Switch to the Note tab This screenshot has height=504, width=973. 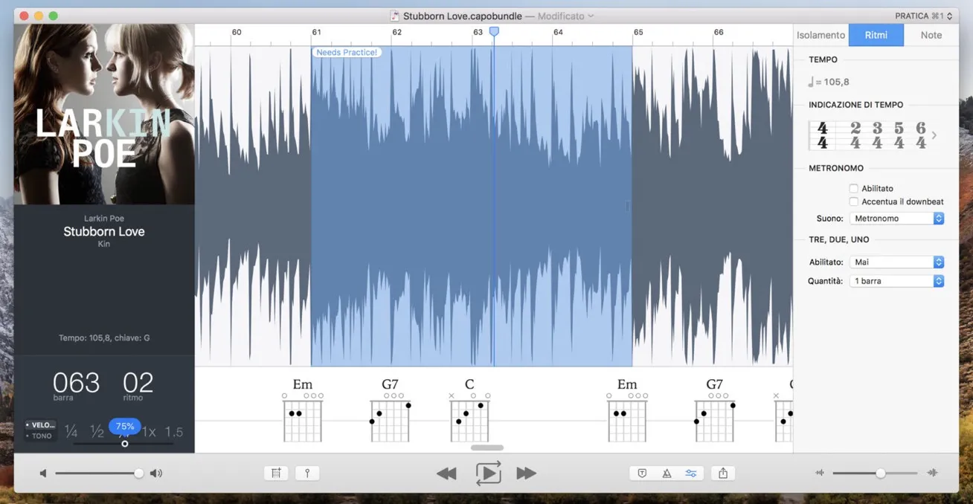pos(931,35)
